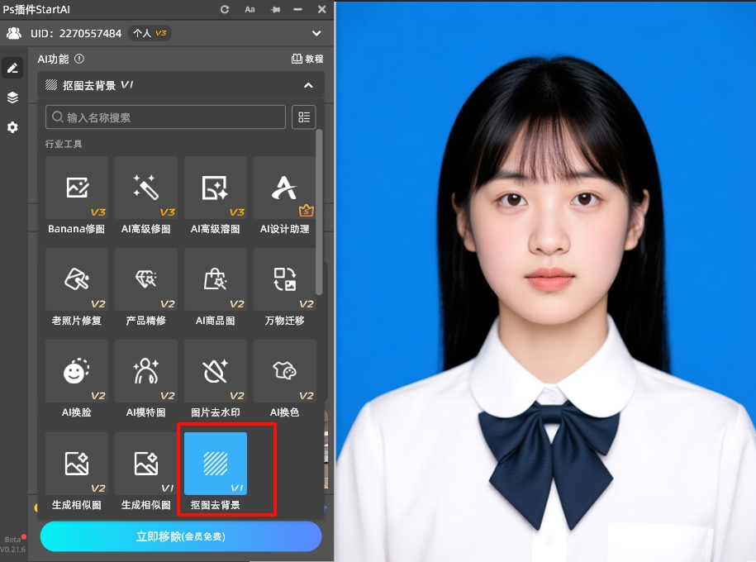Pin the plugin panel with pushpin icon
Image resolution: width=756 pixels, height=562 pixels.
pos(274,9)
